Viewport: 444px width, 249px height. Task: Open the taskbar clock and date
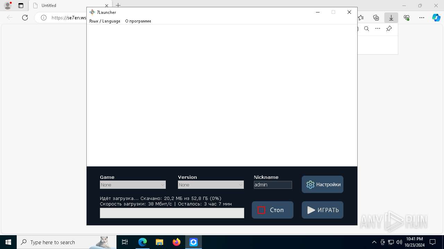414,242
